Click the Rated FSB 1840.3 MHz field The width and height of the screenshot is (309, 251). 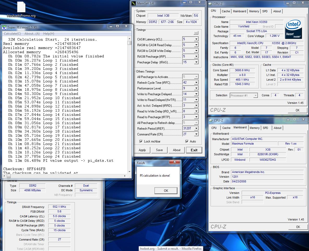[242, 84]
